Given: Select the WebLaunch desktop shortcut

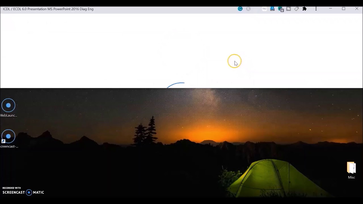Looking at the screenshot, I should (x=9, y=108).
